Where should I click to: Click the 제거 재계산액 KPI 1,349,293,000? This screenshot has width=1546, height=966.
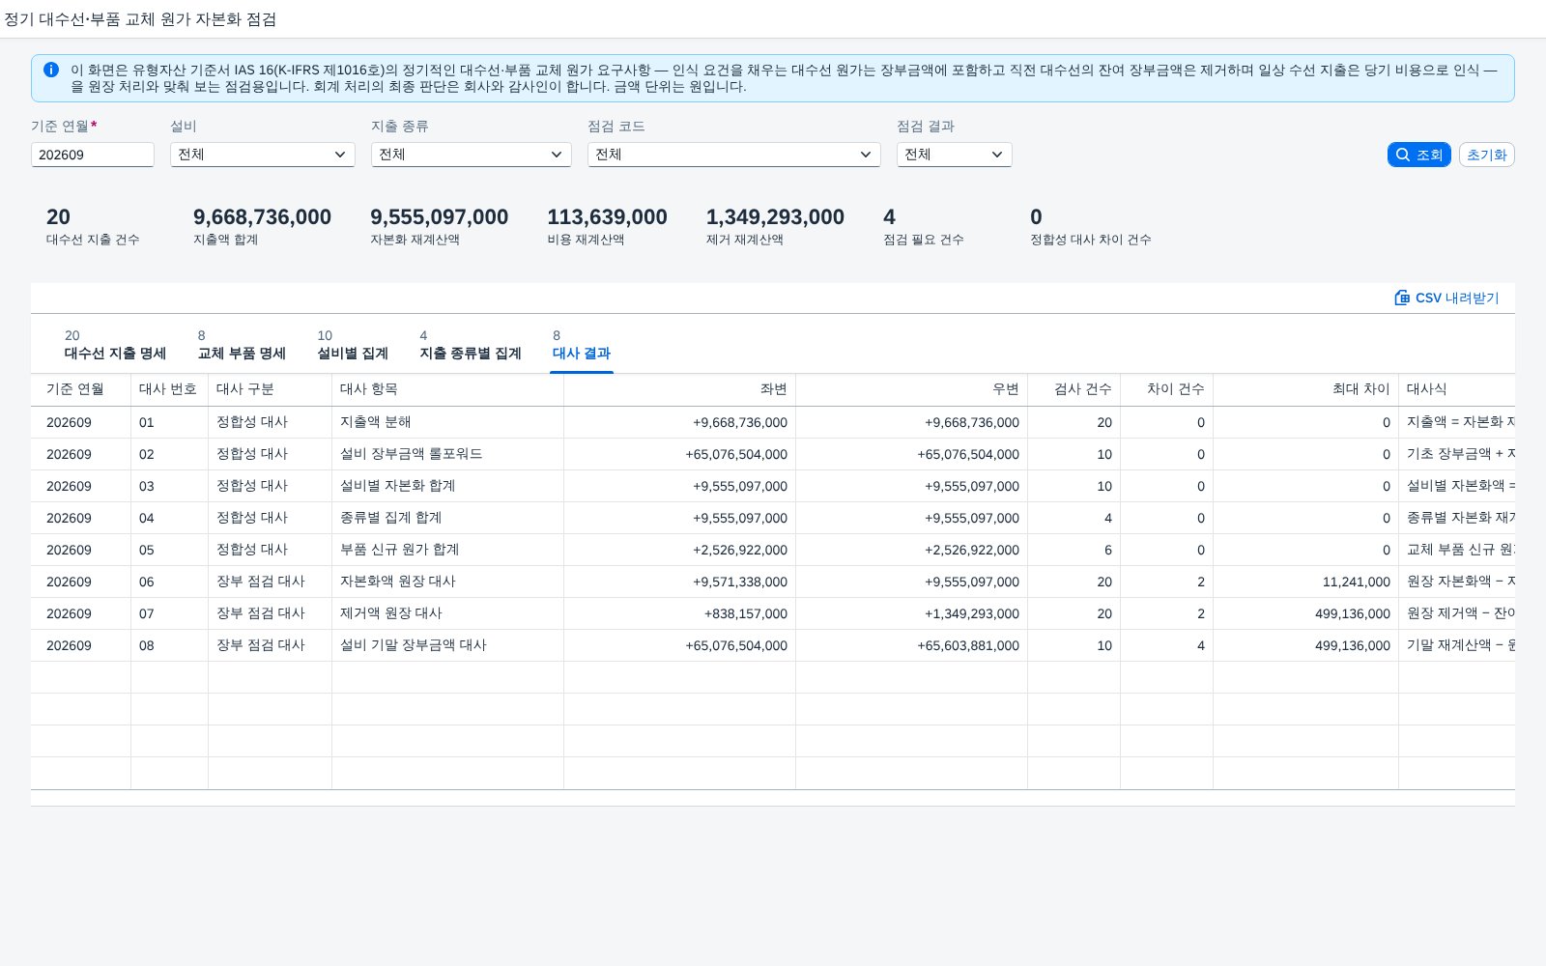click(x=775, y=217)
